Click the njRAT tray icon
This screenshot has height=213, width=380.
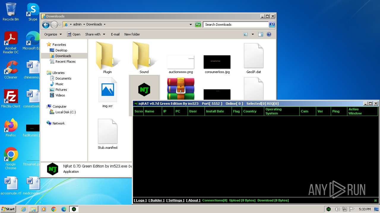pos(329,209)
